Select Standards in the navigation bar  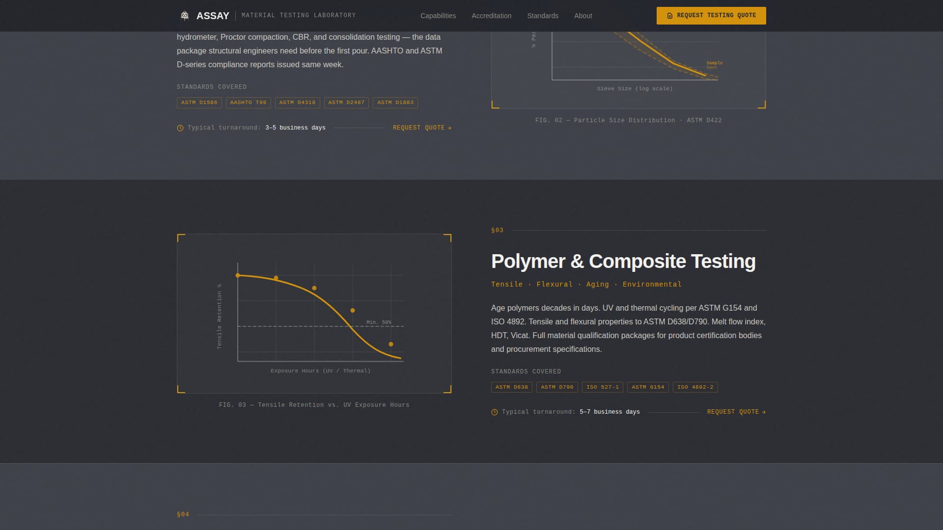click(x=543, y=15)
